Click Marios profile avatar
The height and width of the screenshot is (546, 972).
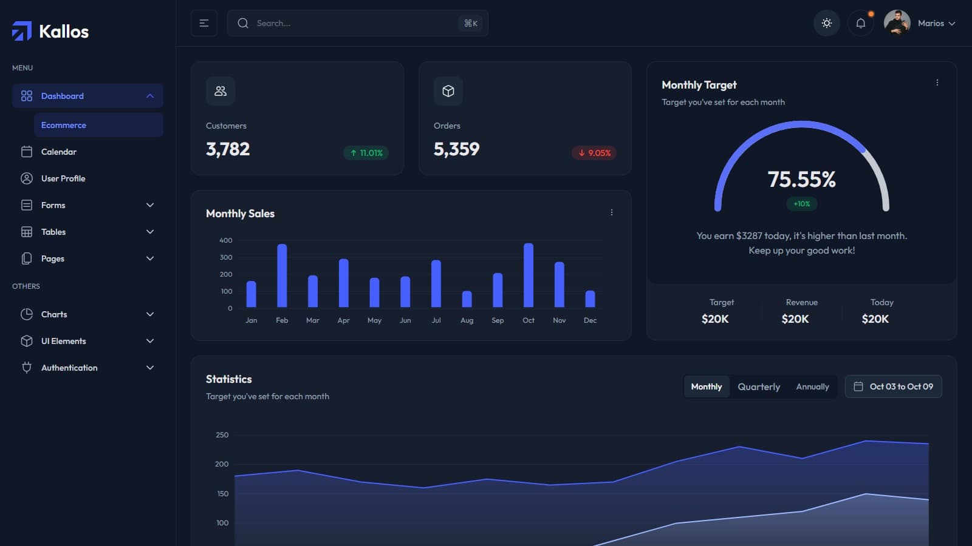coord(897,23)
